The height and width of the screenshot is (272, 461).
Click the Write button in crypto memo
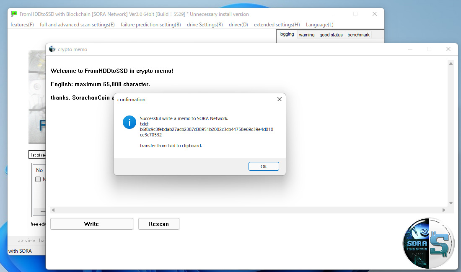92,224
